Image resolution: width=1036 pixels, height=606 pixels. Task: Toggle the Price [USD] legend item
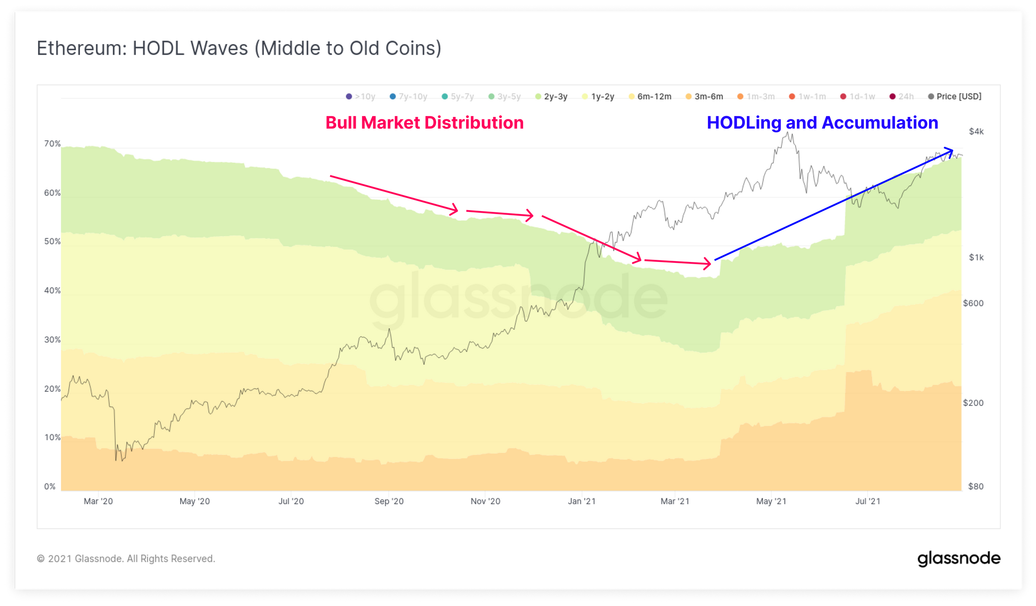click(x=955, y=97)
